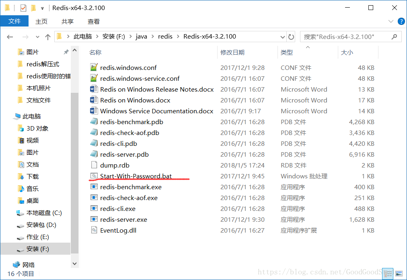
Task: Click the Word icon of Redis on Windows.docx
Action: [x=94, y=100]
